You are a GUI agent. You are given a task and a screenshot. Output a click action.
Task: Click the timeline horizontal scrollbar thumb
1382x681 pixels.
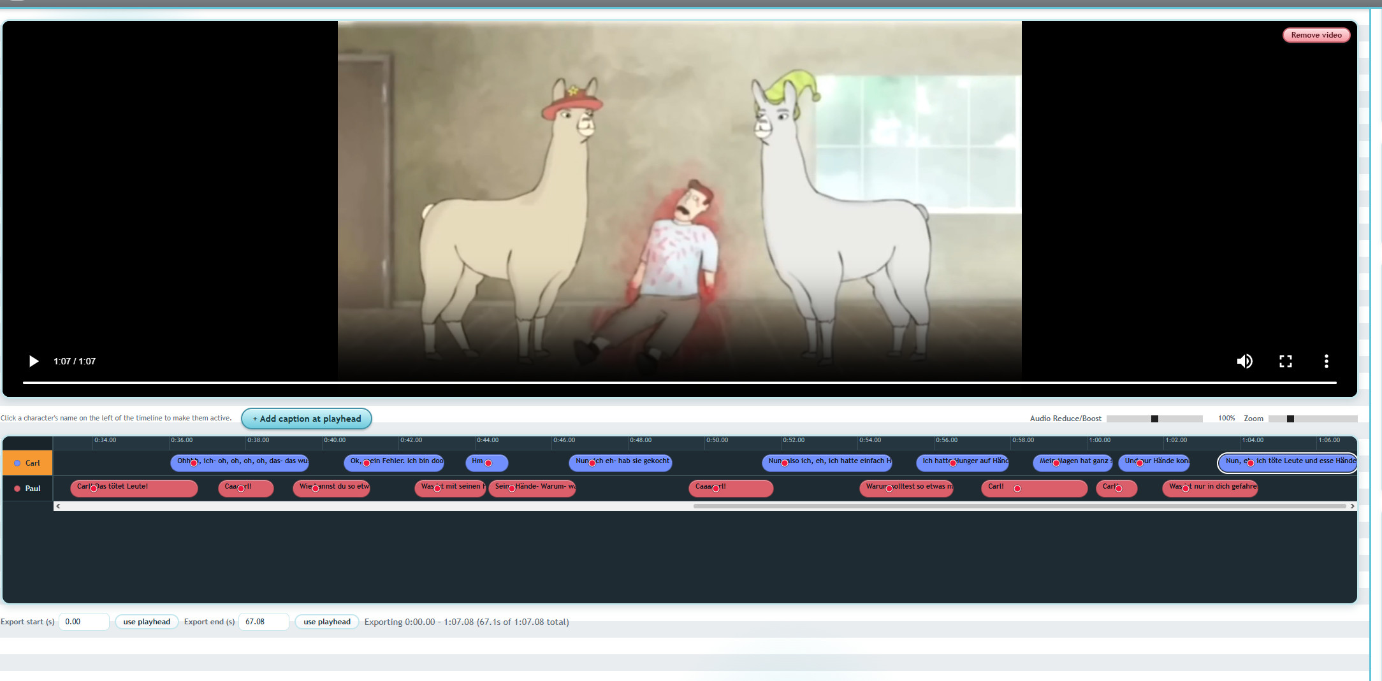click(x=1019, y=506)
